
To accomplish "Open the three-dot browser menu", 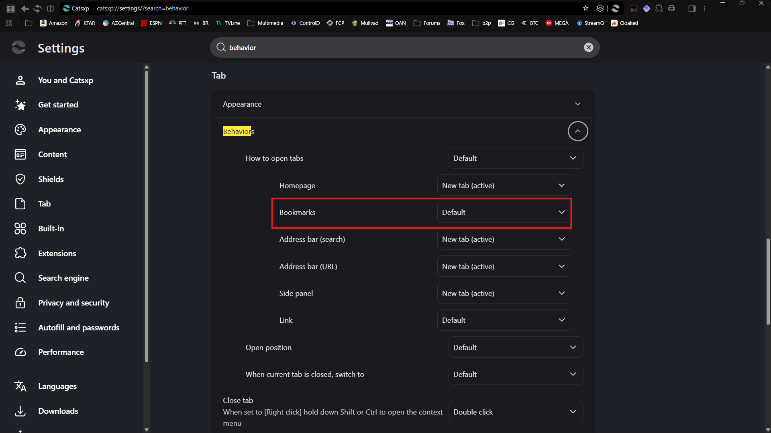I will click(x=704, y=8).
